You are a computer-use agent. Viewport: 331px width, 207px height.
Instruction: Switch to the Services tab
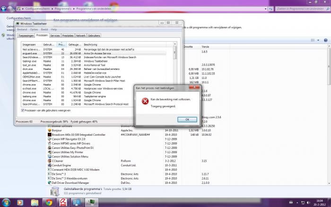pyautogui.click(x=55, y=35)
